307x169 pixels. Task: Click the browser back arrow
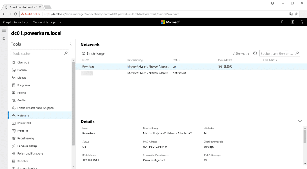(4, 14)
